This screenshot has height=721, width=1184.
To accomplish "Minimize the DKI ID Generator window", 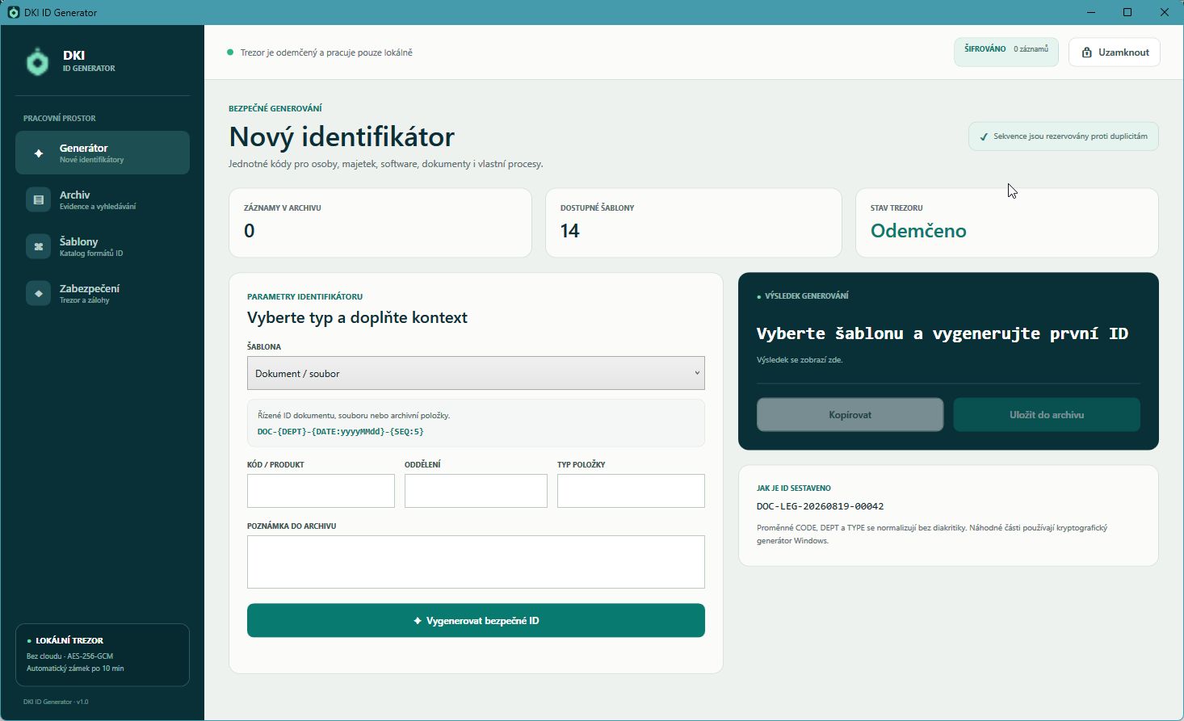I will tap(1090, 12).
